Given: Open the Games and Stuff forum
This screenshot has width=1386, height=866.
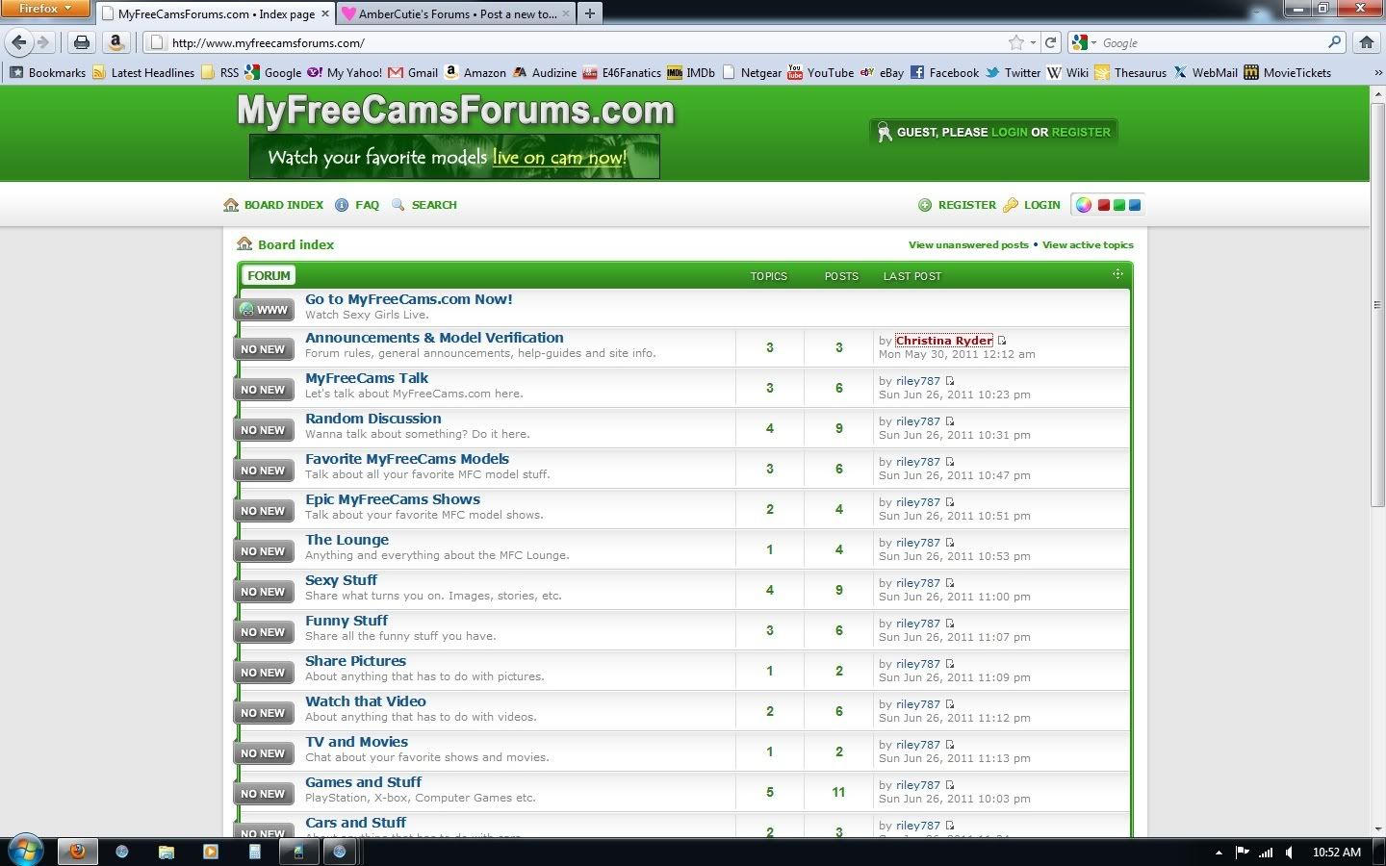Looking at the screenshot, I should (363, 782).
